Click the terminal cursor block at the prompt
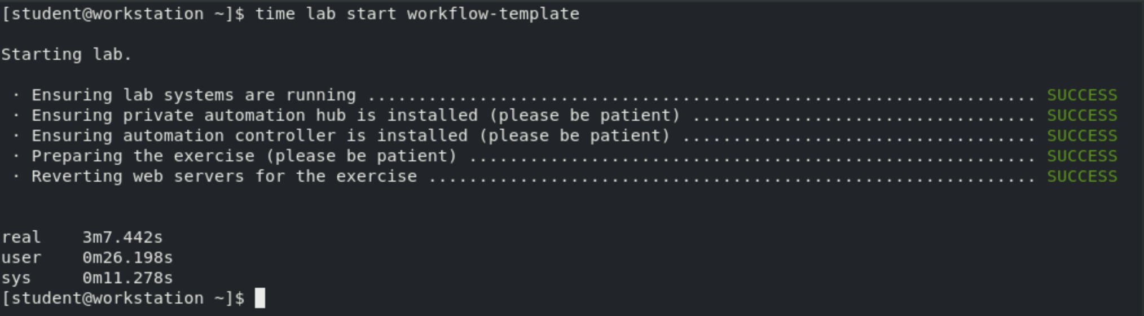Image resolution: width=1144 pixels, height=316 pixels. [259, 298]
